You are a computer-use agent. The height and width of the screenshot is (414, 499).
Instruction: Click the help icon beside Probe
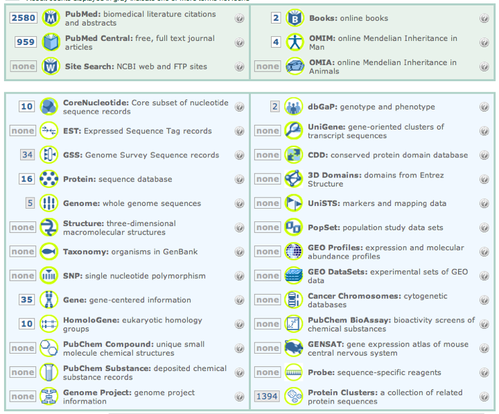pos(484,372)
